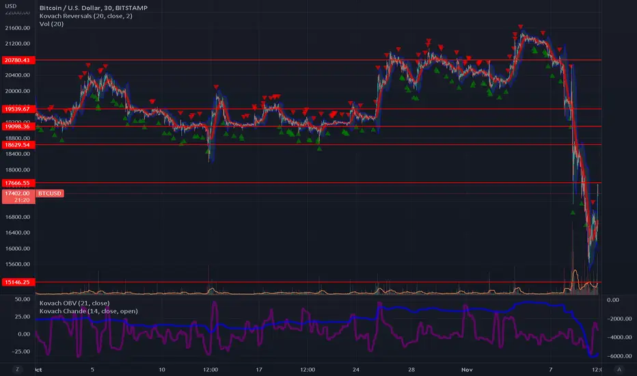The height and width of the screenshot is (376, 637).
Task: Click 21200.00 on the price axis
Action: 18,44
